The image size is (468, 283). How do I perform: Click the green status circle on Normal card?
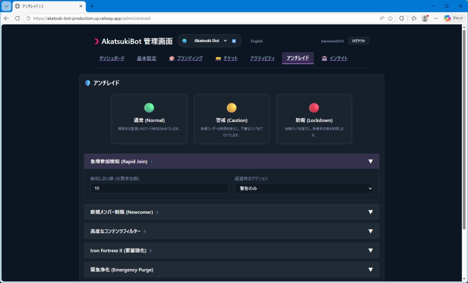149,108
